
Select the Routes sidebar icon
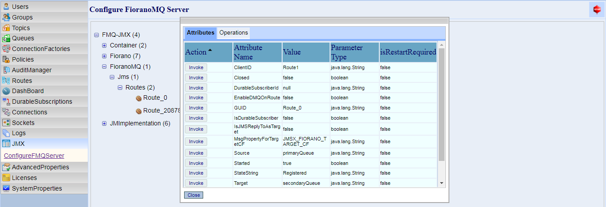coord(6,81)
